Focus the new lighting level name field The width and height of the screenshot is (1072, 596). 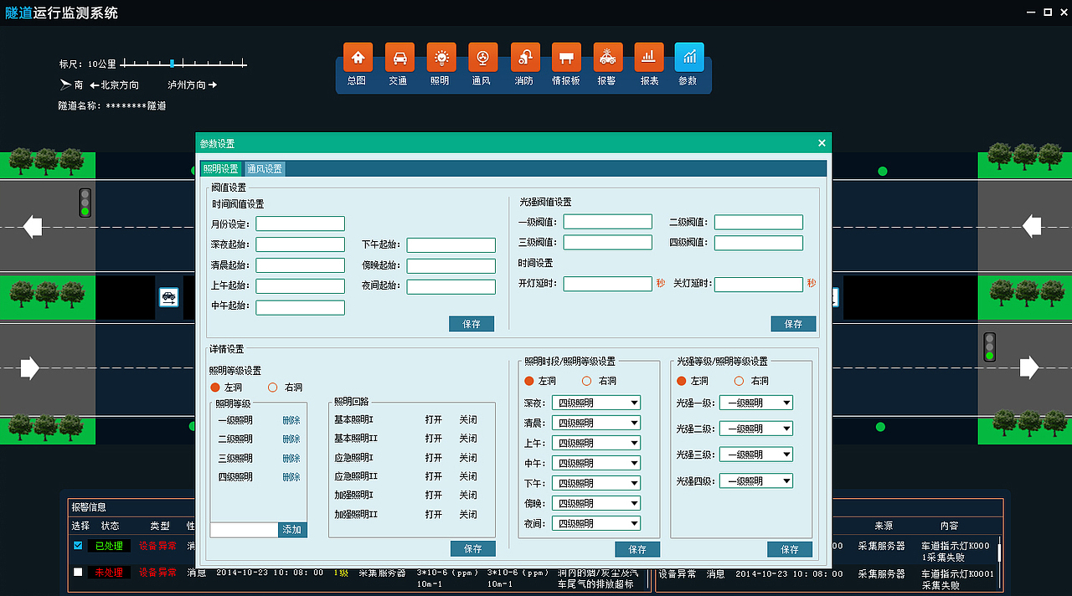[244, 530]
